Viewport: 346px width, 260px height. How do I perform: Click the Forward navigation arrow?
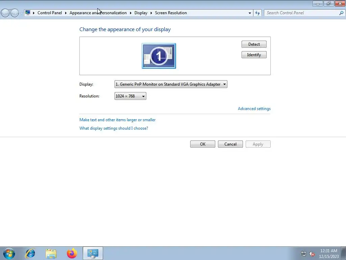[x=15, y=13]
